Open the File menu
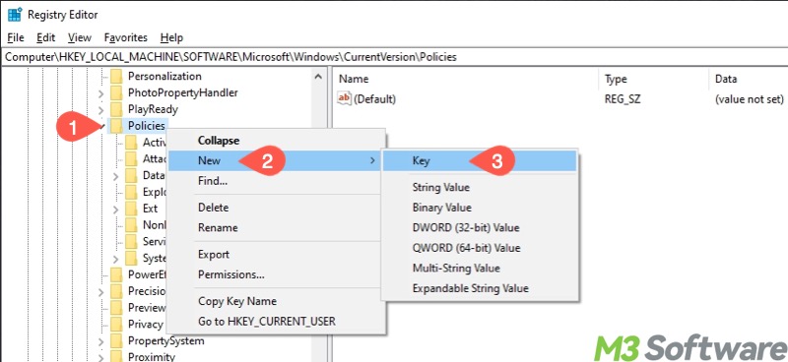Image resolution: width=788 pixels, height=362 pixels. (x=16, y=37)
